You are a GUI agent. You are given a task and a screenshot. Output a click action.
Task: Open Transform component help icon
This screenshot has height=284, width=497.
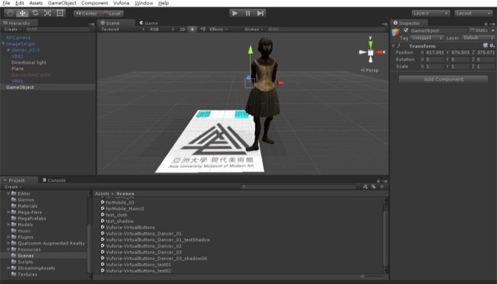pos(485,46)
